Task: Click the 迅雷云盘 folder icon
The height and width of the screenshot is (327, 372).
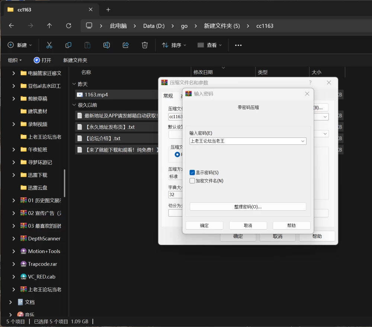Action: click(23, 188)
